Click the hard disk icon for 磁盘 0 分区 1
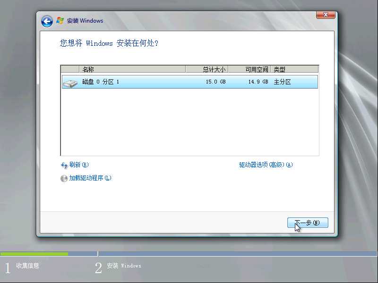This screenshot has width=378, height=283. (x=70, y=83)
